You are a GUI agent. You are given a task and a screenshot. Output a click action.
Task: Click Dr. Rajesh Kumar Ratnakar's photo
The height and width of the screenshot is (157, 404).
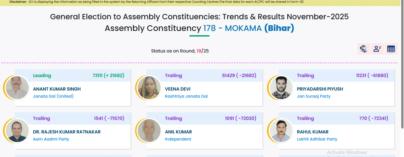(17, 131)
